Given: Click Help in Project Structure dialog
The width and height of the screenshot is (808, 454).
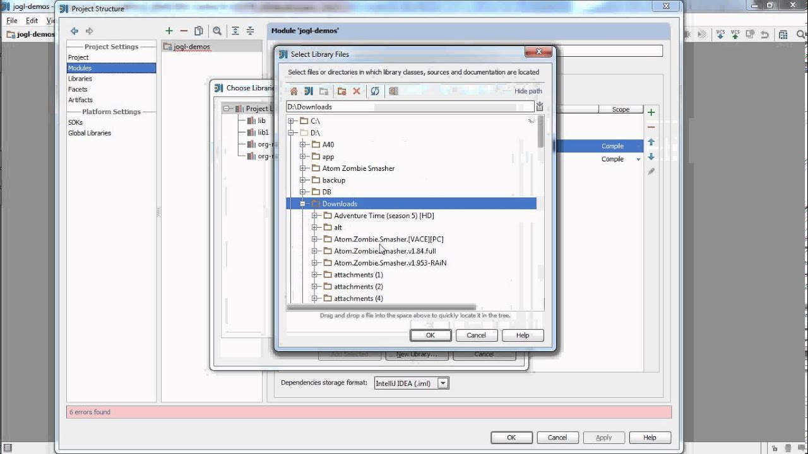Looking at the screenshot, I should [650, 438].
